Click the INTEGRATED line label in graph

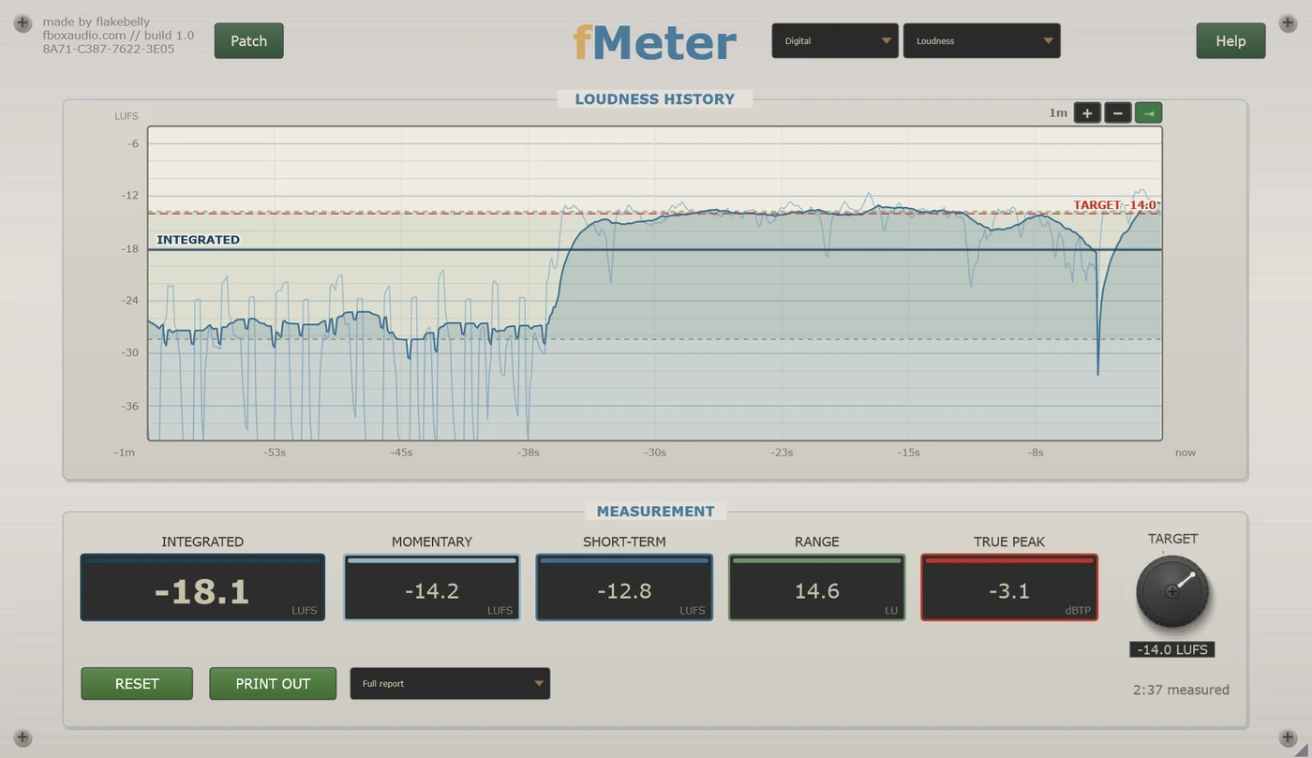[x=198, y=240]
